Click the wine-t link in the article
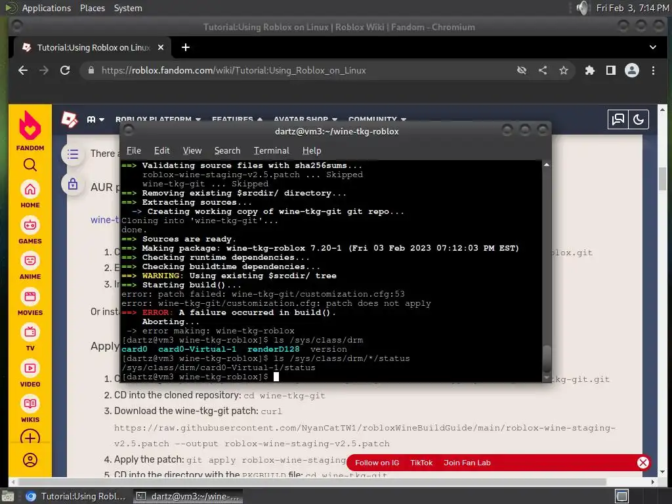 point(104,220)
